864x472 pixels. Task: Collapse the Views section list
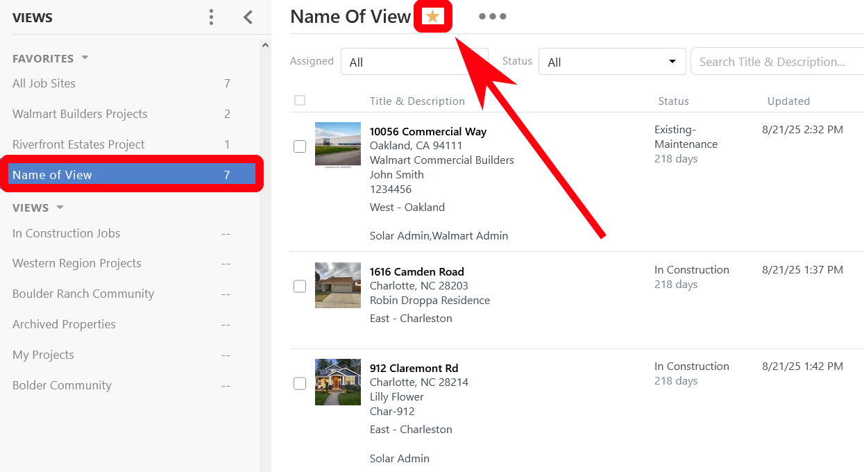pos(60,208)
